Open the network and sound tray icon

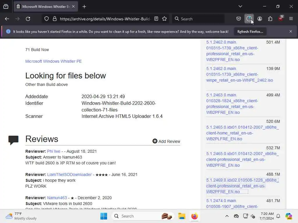point(253,216)
